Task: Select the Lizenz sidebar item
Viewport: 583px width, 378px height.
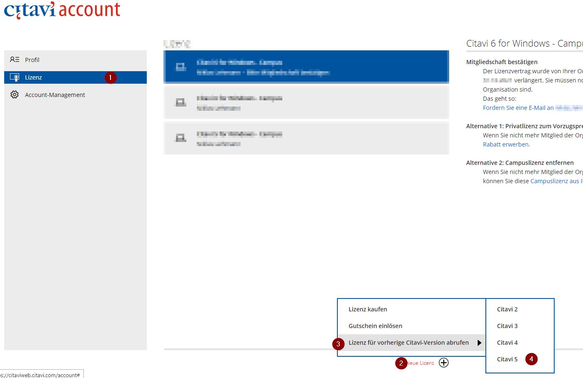Action: (75, 77)
